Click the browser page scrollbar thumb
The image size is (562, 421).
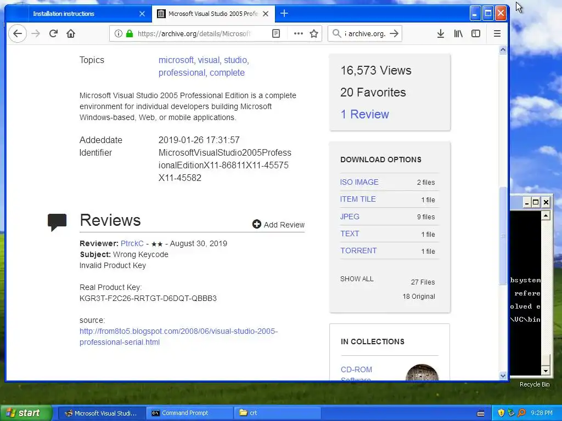[x=503, y=236]
